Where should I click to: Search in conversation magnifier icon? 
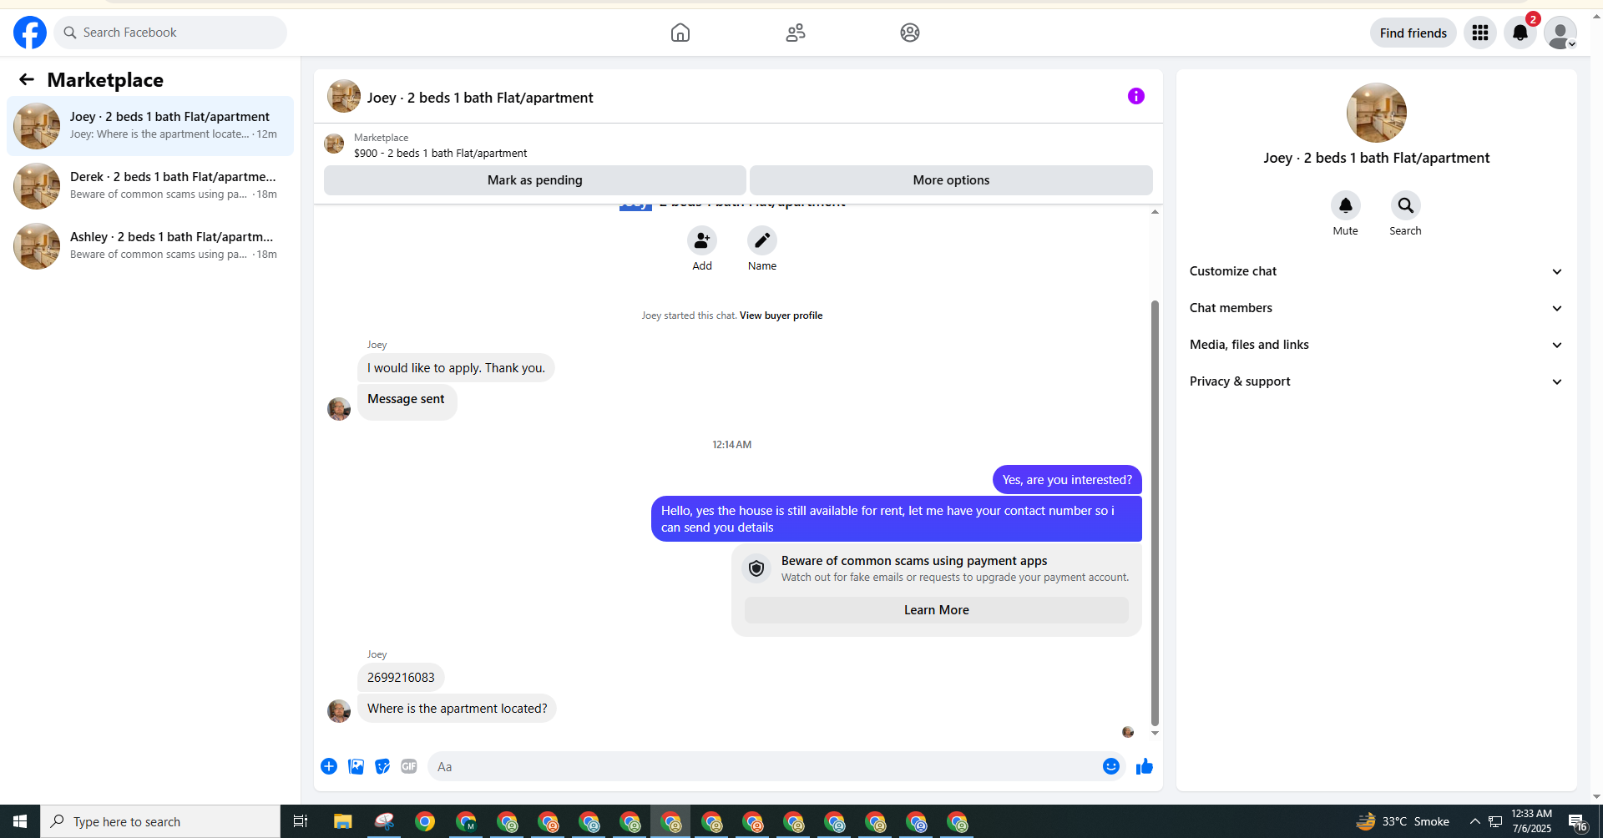[x=1406, y=205]
